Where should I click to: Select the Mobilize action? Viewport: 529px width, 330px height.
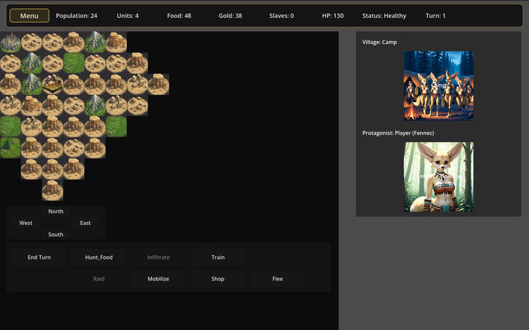(x=158, y=279)
